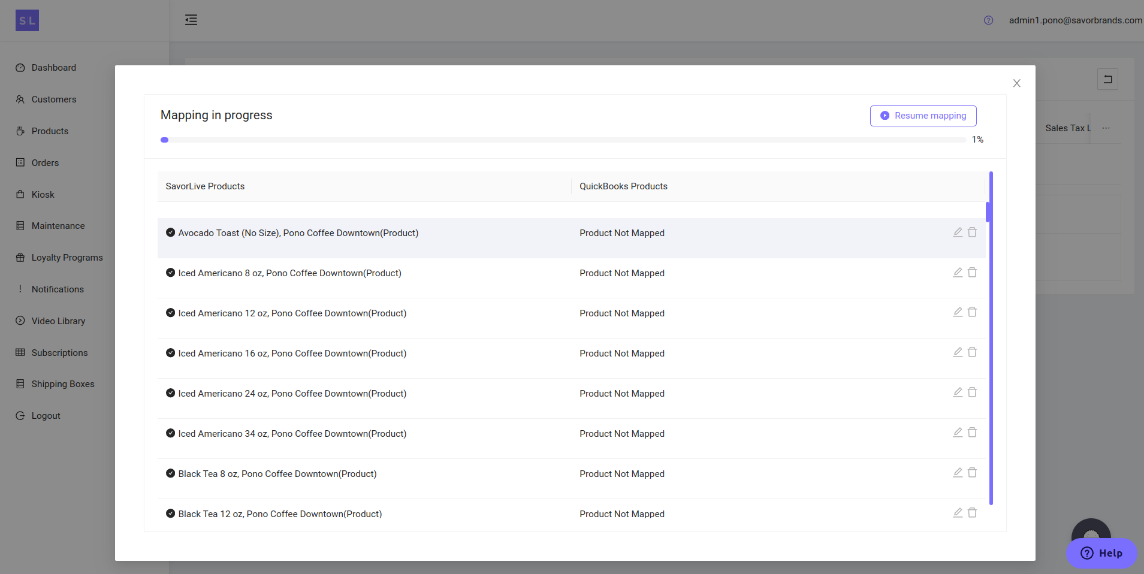Open the Help chat widget
This screenshot has height=574, width=1144.
coord(1101,553)
